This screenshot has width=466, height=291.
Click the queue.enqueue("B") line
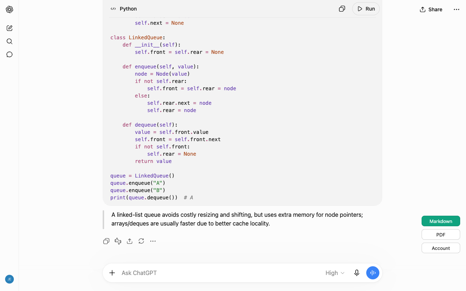[138, 190]
